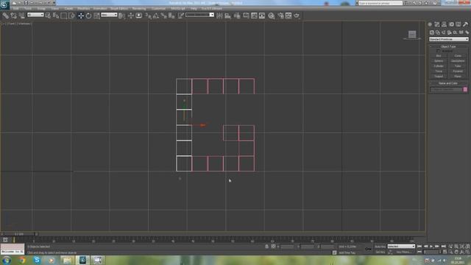Viewport: 471px width, 265px height.
Task: Open the Help menu
Action: tap(194, 9)
